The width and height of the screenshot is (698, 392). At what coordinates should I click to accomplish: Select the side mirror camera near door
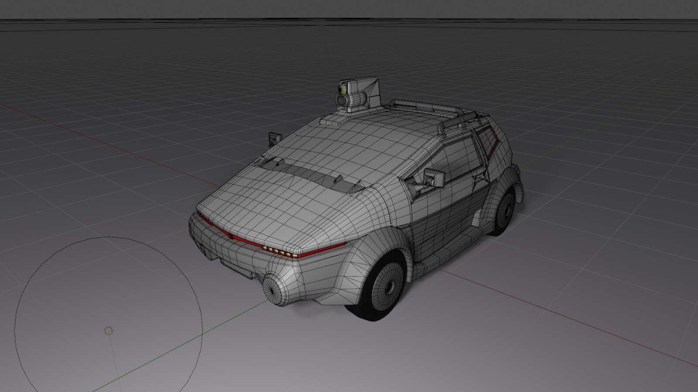(x=434, y=178)
